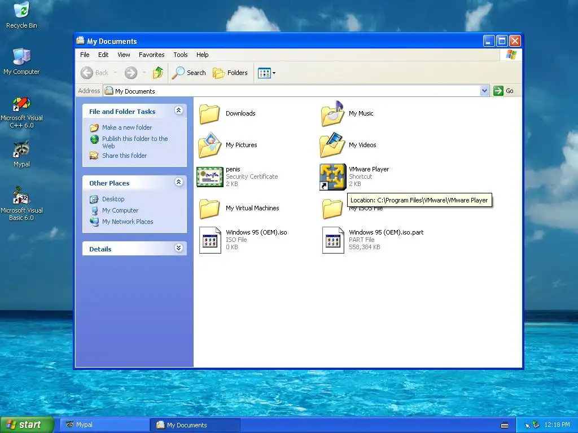This screenshot has width=578, height=433.
Task: Open the View menu
Action: [124, 55]
